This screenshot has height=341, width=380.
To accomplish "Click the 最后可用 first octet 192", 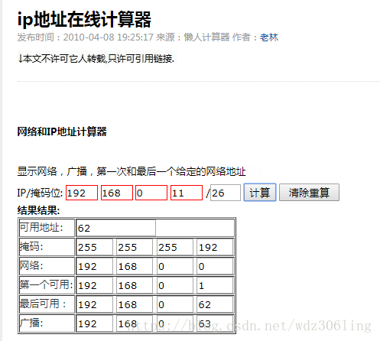I will pyautogui.click(x=95, y=304).
